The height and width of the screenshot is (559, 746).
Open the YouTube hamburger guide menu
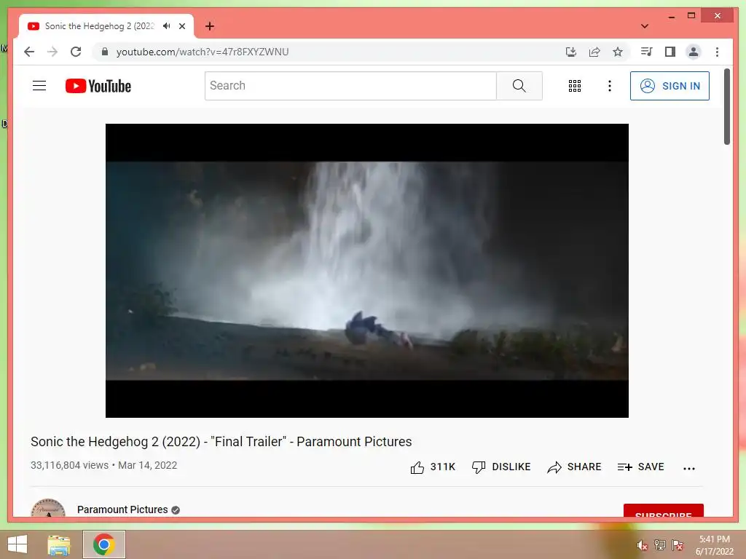tap(39, 86)
